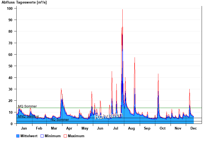Image resolution: width=218 pixels, height=150 pixels.
Task: Click the 100 value on the y-axis
Action: click(10, 8)
